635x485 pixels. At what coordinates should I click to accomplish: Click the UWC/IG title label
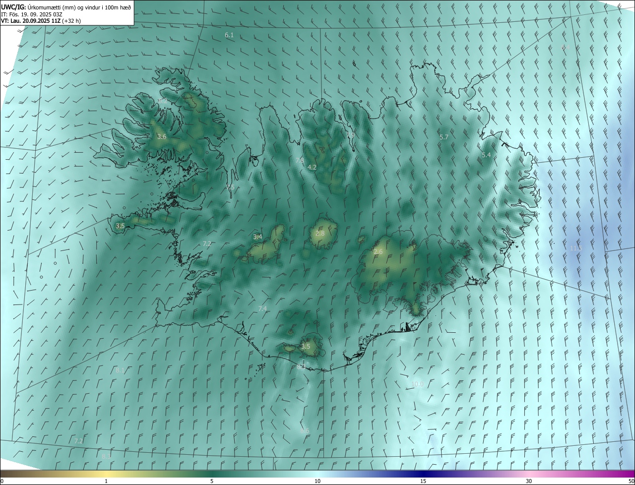(x=13, y=6)
